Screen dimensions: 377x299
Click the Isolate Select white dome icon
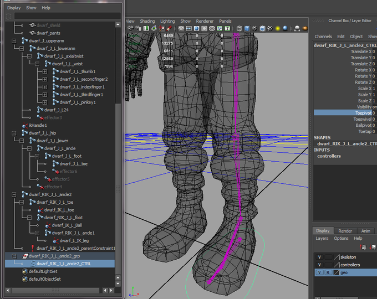pyautogui.click(x=297, y=29)
